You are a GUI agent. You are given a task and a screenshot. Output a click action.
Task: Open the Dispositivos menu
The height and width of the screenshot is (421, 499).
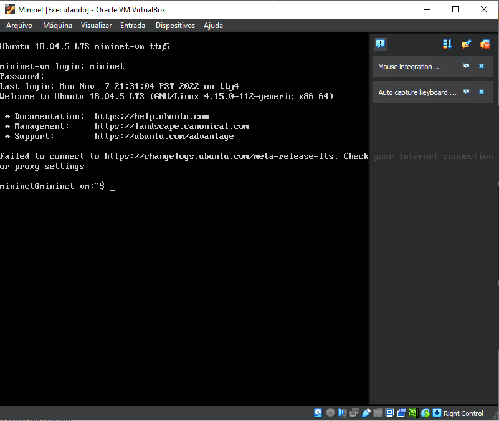[174, 26]
